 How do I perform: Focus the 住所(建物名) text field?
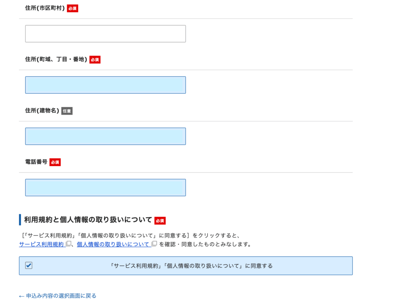pyautogui.click(x=105, y=136)
